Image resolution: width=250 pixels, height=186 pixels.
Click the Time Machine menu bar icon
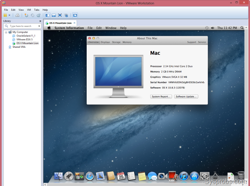[x=207, y=28]
